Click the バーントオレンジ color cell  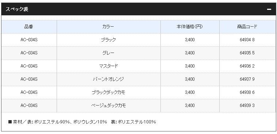(x=109, y=79)
